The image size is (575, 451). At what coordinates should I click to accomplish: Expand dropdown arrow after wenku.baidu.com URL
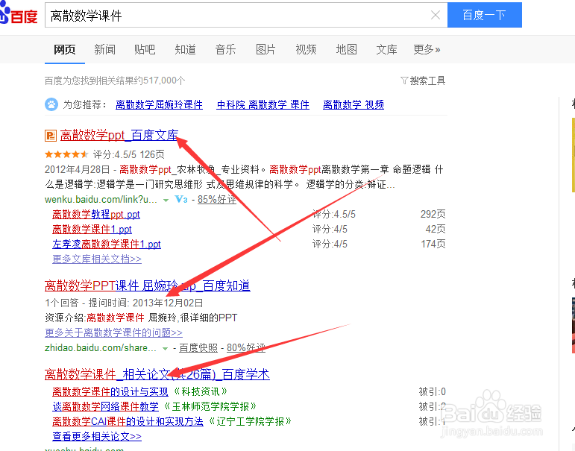coord(166,201)
